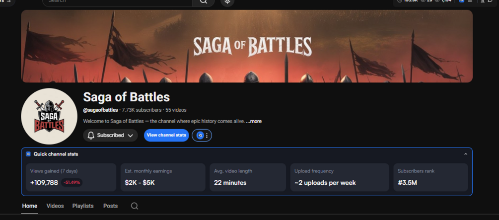
Task: Collapse the Quick channel stats panel
Action: [466, 154]
